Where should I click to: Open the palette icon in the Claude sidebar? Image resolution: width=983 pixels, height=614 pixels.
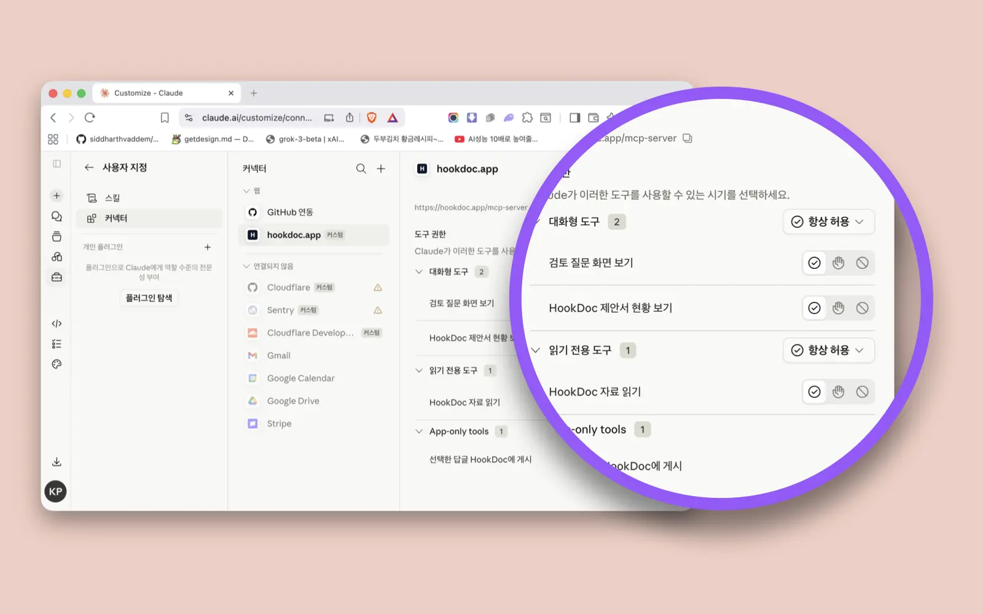[x=57, y=364]
